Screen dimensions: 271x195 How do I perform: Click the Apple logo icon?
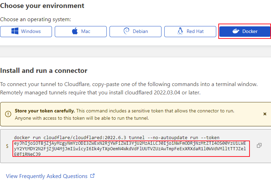click(x=75, y=31)
